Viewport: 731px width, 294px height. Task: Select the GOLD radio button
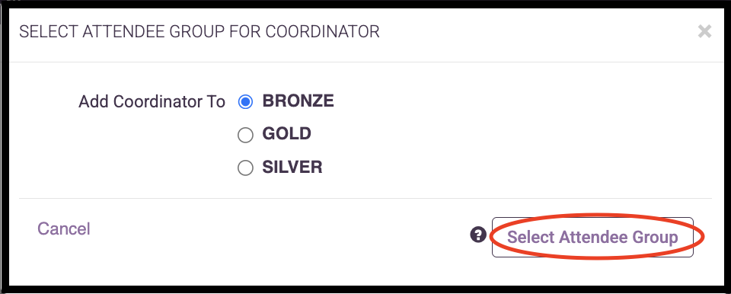click(x=245, y=136)
